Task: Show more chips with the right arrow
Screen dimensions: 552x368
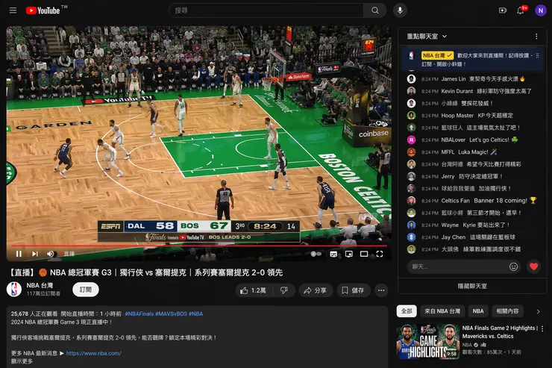Action: [538, 312]
